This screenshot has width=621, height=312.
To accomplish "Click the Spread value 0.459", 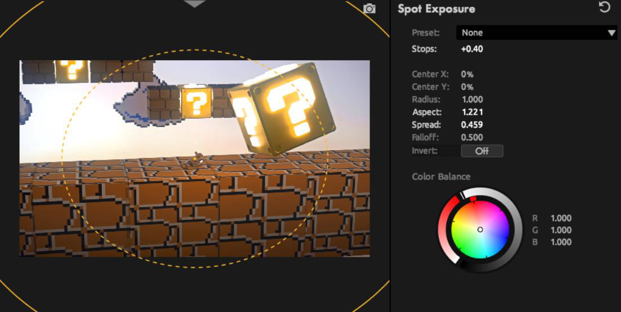I will 472,125.
